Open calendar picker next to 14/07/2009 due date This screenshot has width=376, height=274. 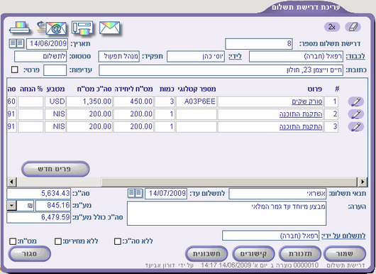coord(135,193)
